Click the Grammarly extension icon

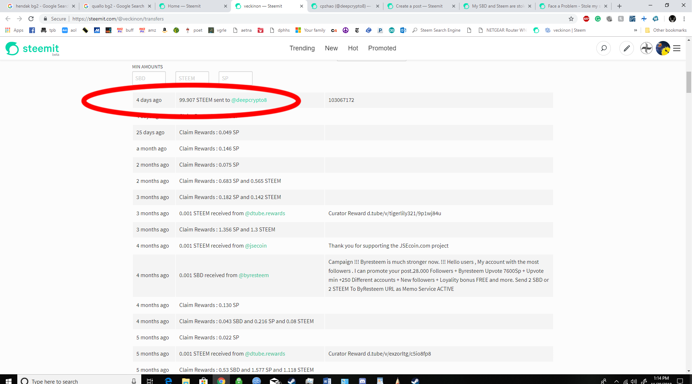598,19
